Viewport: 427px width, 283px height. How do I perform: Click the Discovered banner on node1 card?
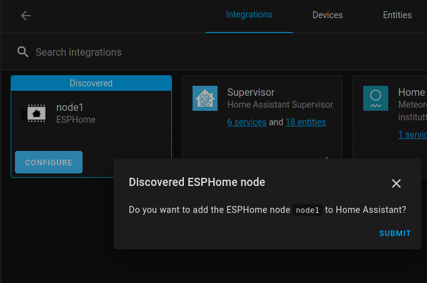click(x=91, y=83)
